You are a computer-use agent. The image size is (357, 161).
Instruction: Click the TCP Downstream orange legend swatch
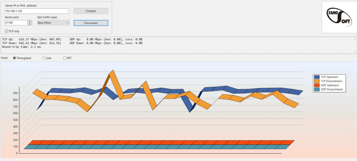coord(317,81)
